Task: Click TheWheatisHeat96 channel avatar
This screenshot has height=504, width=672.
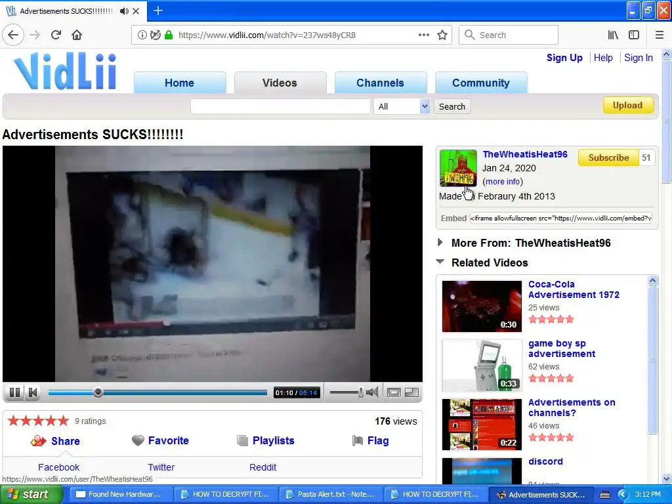Action: tap(458, 168)
